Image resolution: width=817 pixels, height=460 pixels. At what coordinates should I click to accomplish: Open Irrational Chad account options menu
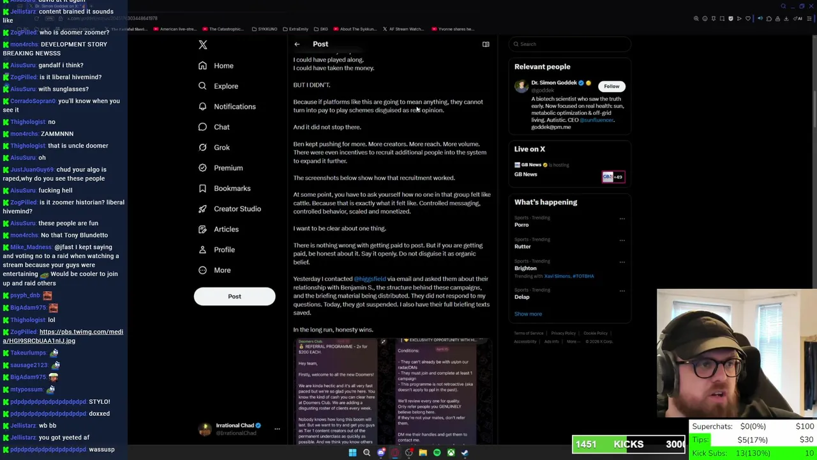[x=277, y=429]
